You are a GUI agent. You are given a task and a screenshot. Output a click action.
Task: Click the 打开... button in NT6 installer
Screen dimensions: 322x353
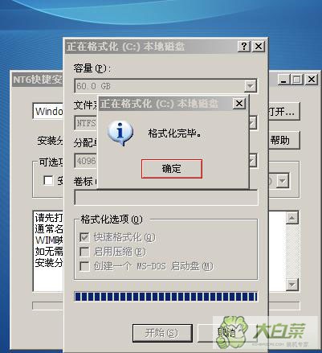pyautogui.click(x=283, y=112)
